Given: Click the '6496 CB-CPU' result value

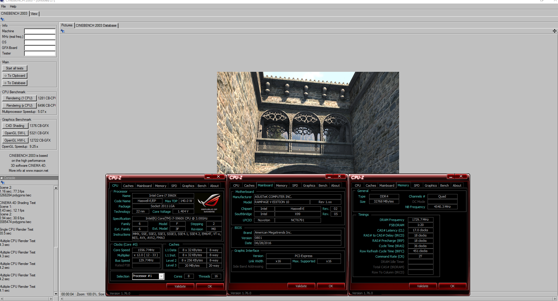Looking at the screenshot, I should click(47, 106).
